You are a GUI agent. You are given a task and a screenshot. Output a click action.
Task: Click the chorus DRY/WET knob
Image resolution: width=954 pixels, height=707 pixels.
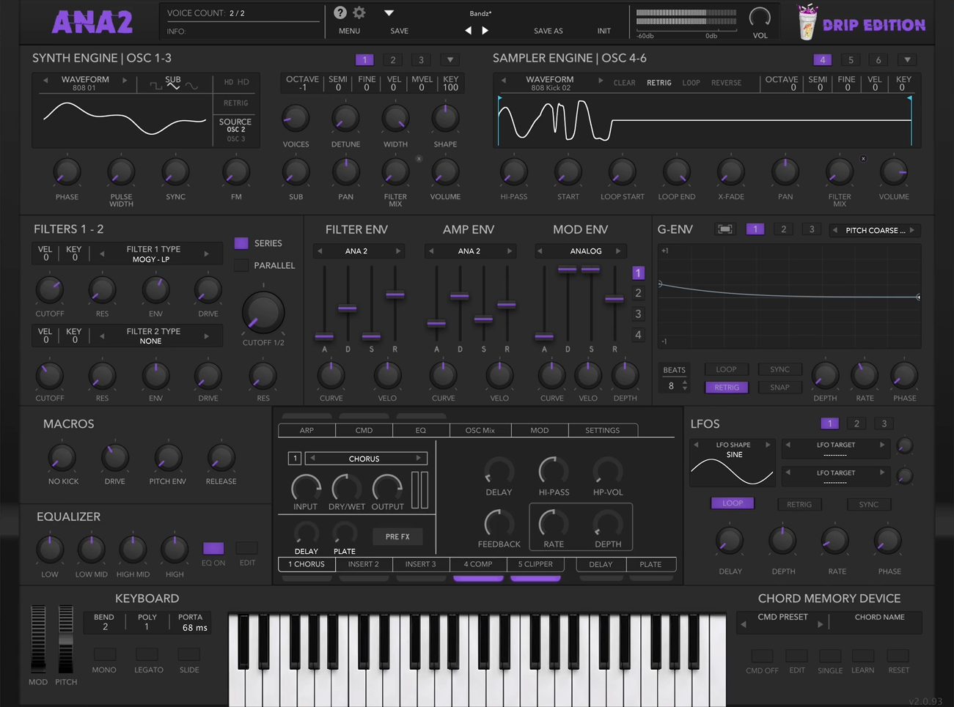click(346, 487)
